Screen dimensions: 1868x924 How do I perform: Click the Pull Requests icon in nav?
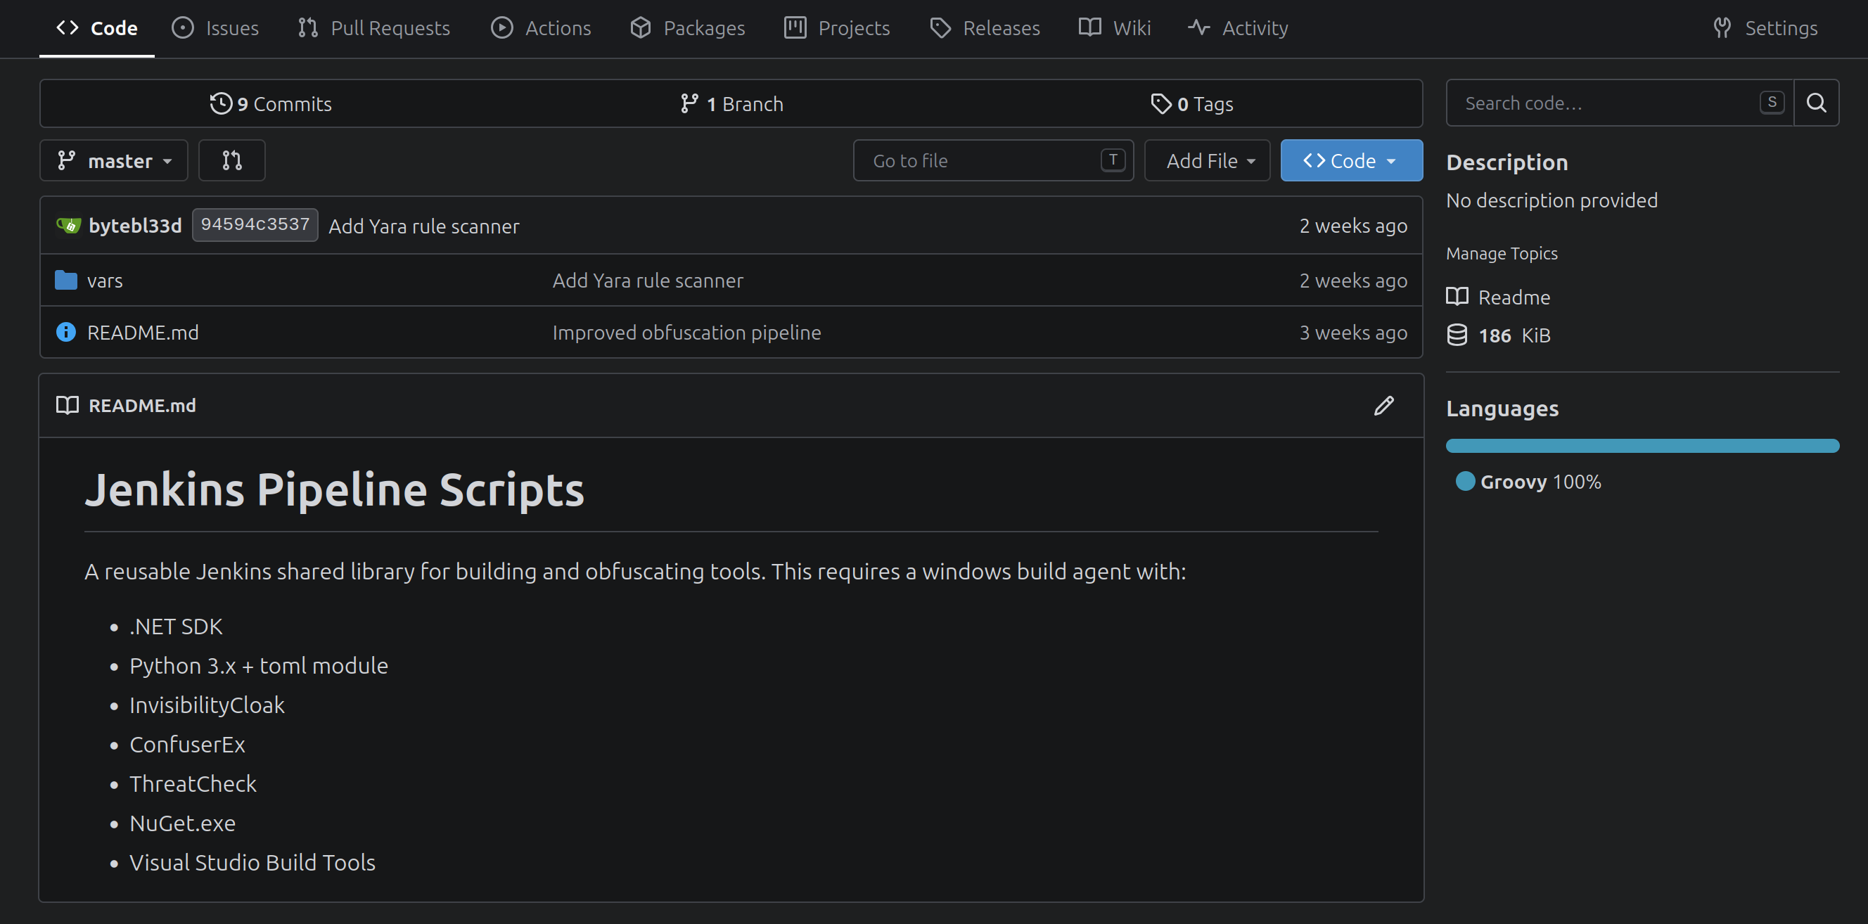click(308, 27)
